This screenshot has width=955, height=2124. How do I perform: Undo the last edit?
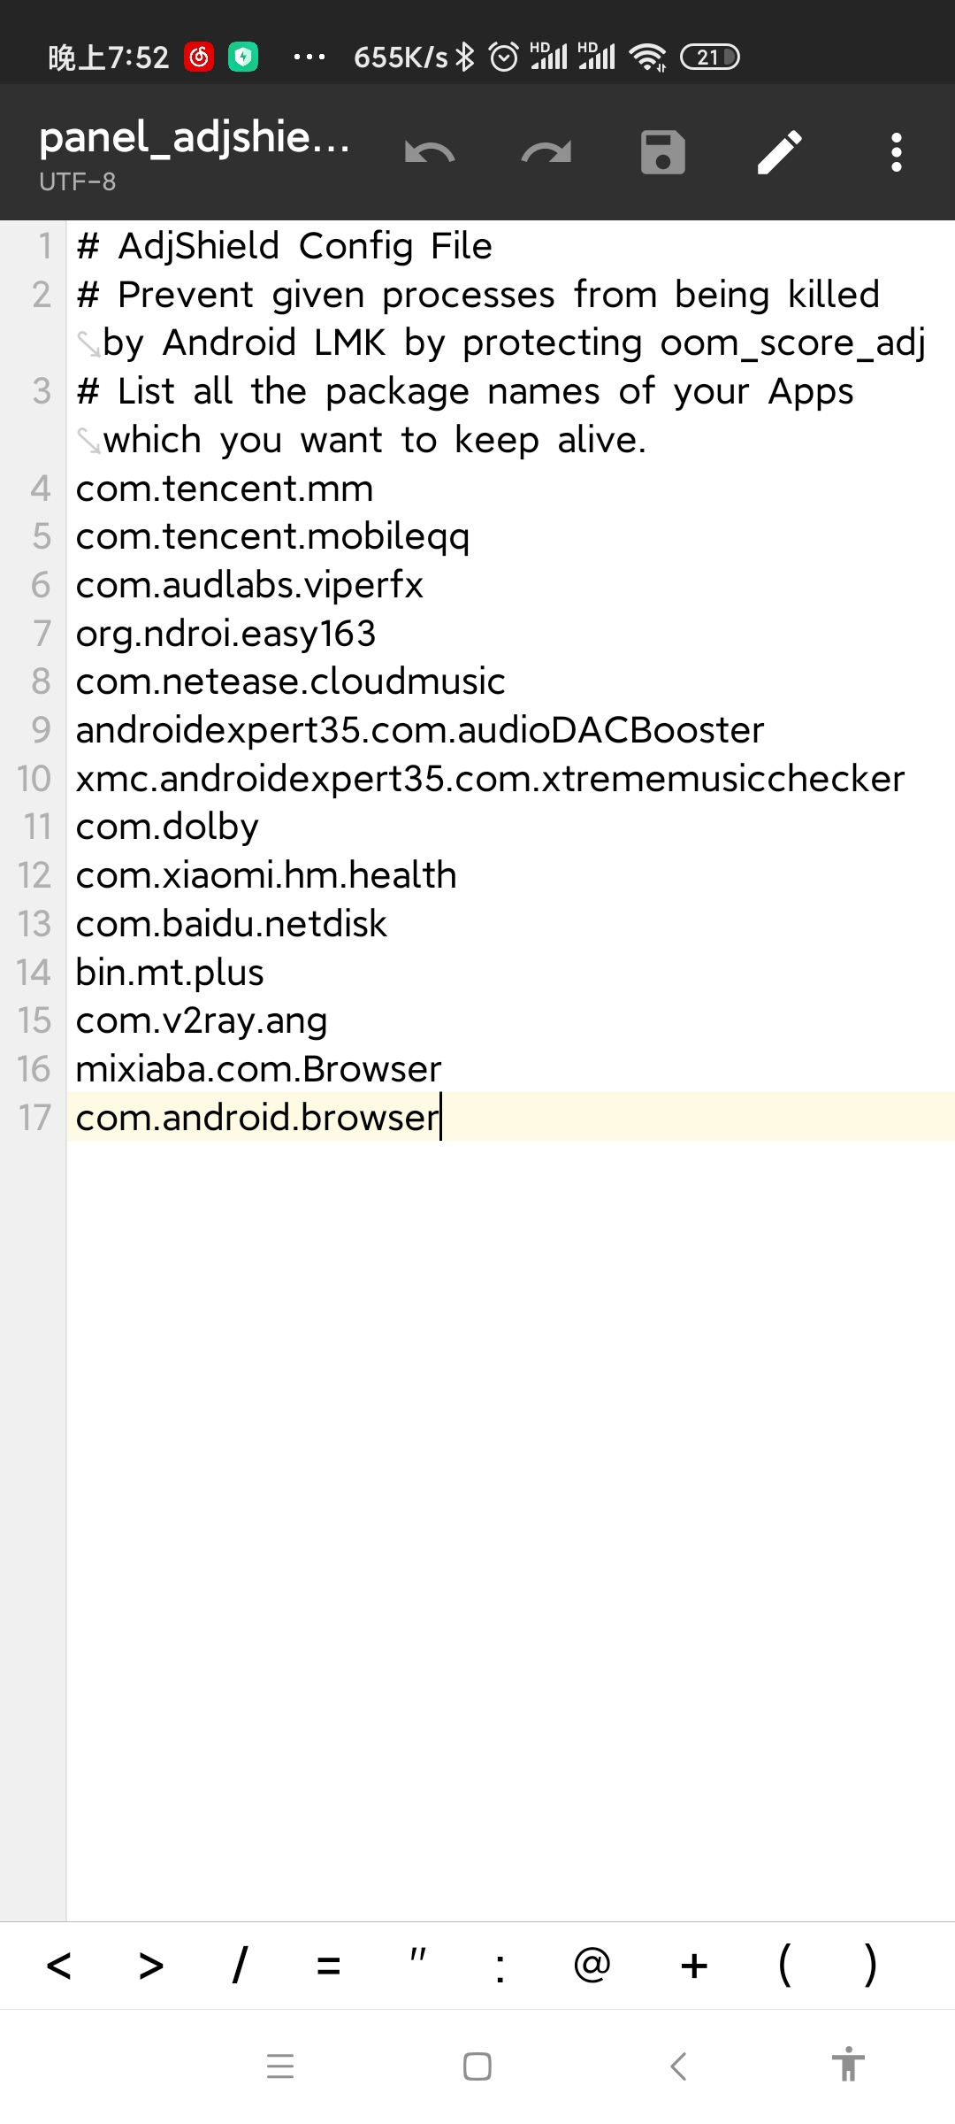point(431,151)
